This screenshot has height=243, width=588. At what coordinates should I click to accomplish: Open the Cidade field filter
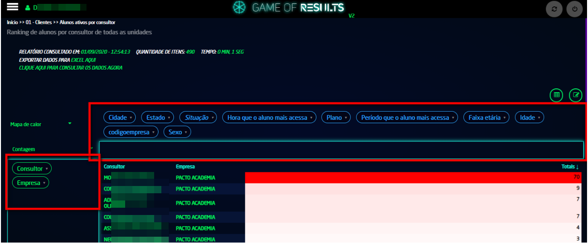pos(120,117)
